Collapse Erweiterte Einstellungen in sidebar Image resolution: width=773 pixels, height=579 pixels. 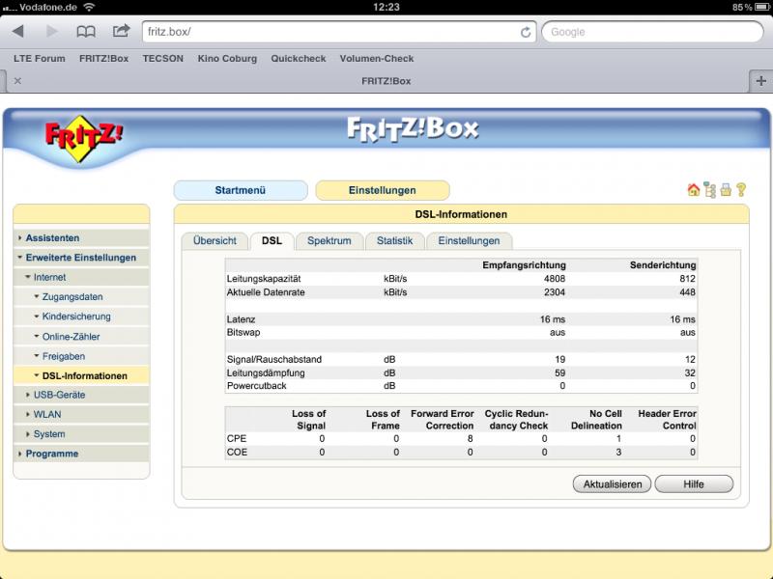[x=81, y=258]
